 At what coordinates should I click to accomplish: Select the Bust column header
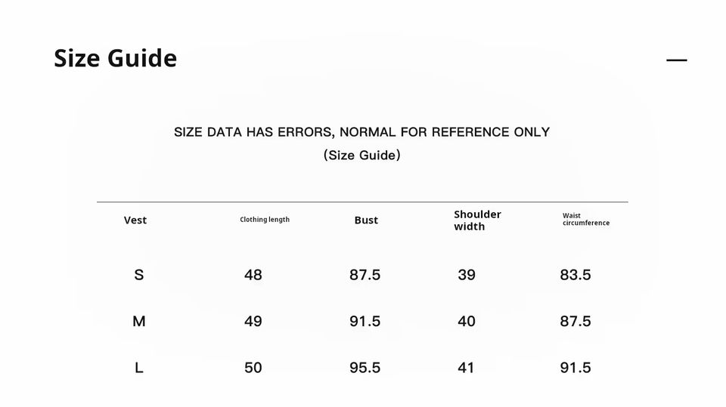(x=366, y=220)
